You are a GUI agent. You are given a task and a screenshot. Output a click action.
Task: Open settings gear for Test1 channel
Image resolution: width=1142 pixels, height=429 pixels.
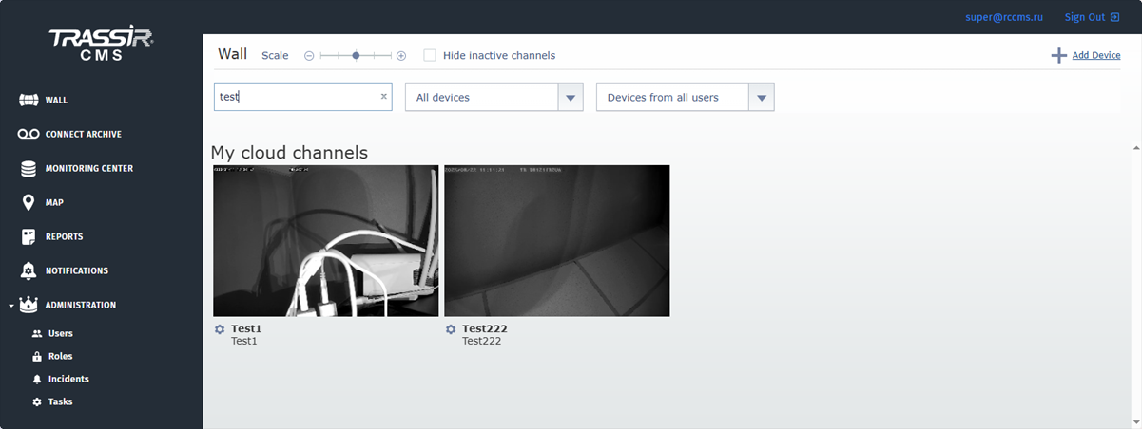220,329
